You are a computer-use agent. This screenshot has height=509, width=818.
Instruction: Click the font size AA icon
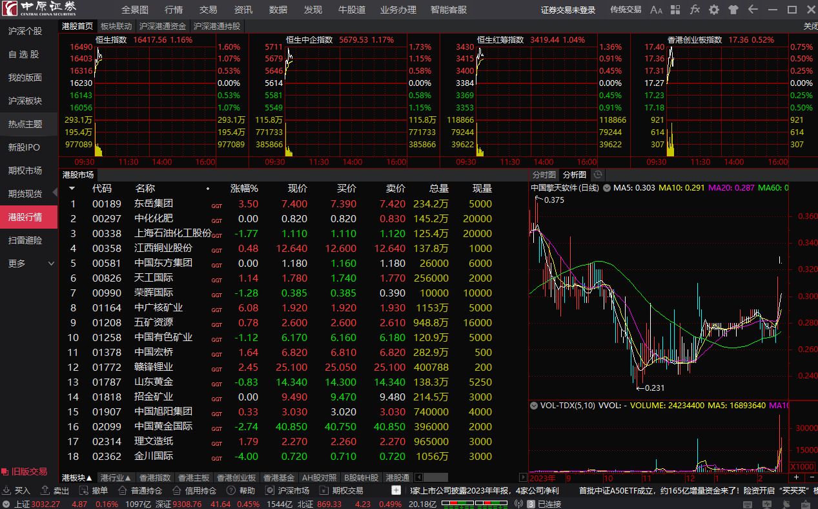click(656, 10)
